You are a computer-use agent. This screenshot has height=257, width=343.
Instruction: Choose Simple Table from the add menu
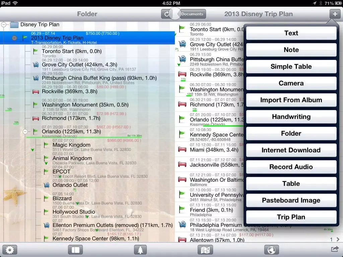tap(291, 67)
